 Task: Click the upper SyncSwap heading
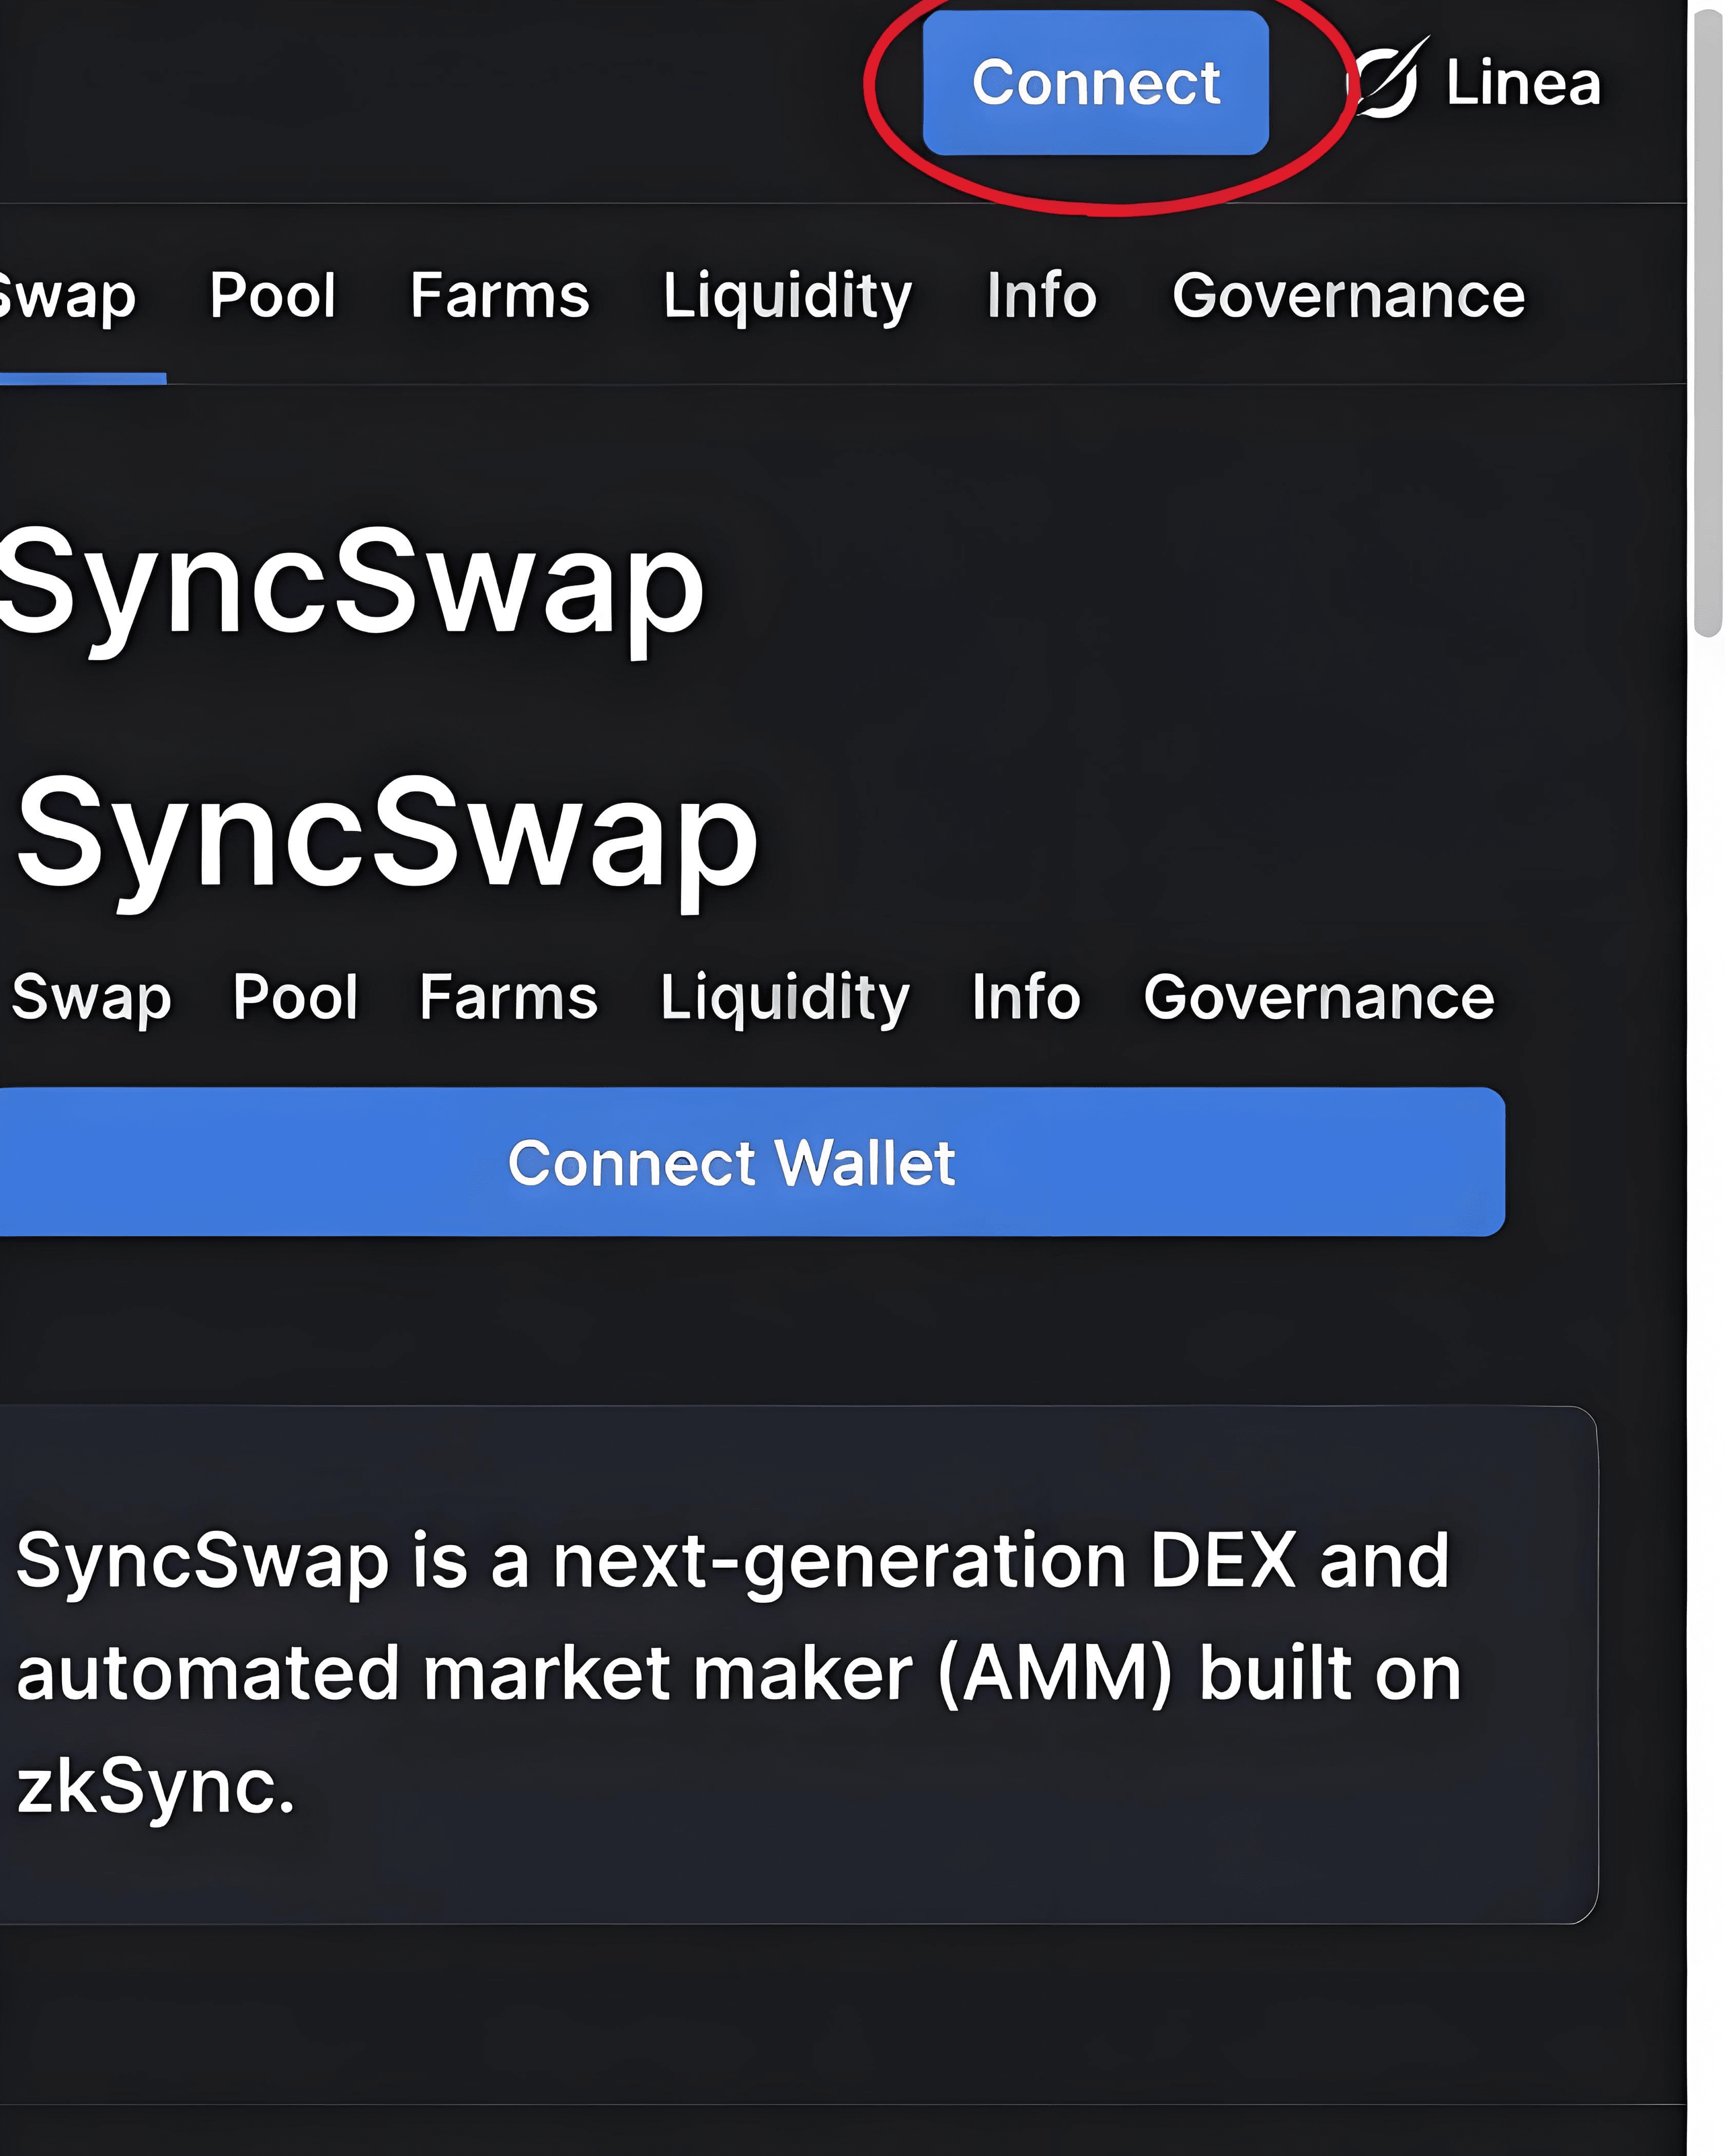pos(352,582)
